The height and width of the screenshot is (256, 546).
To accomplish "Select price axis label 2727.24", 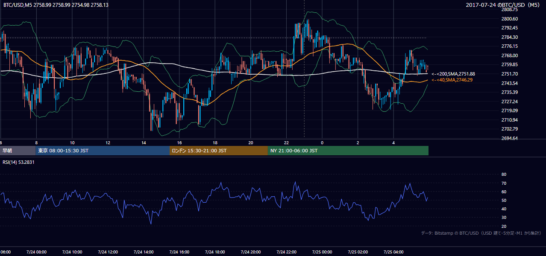I will pyautogui.click(x=510, y=102).
